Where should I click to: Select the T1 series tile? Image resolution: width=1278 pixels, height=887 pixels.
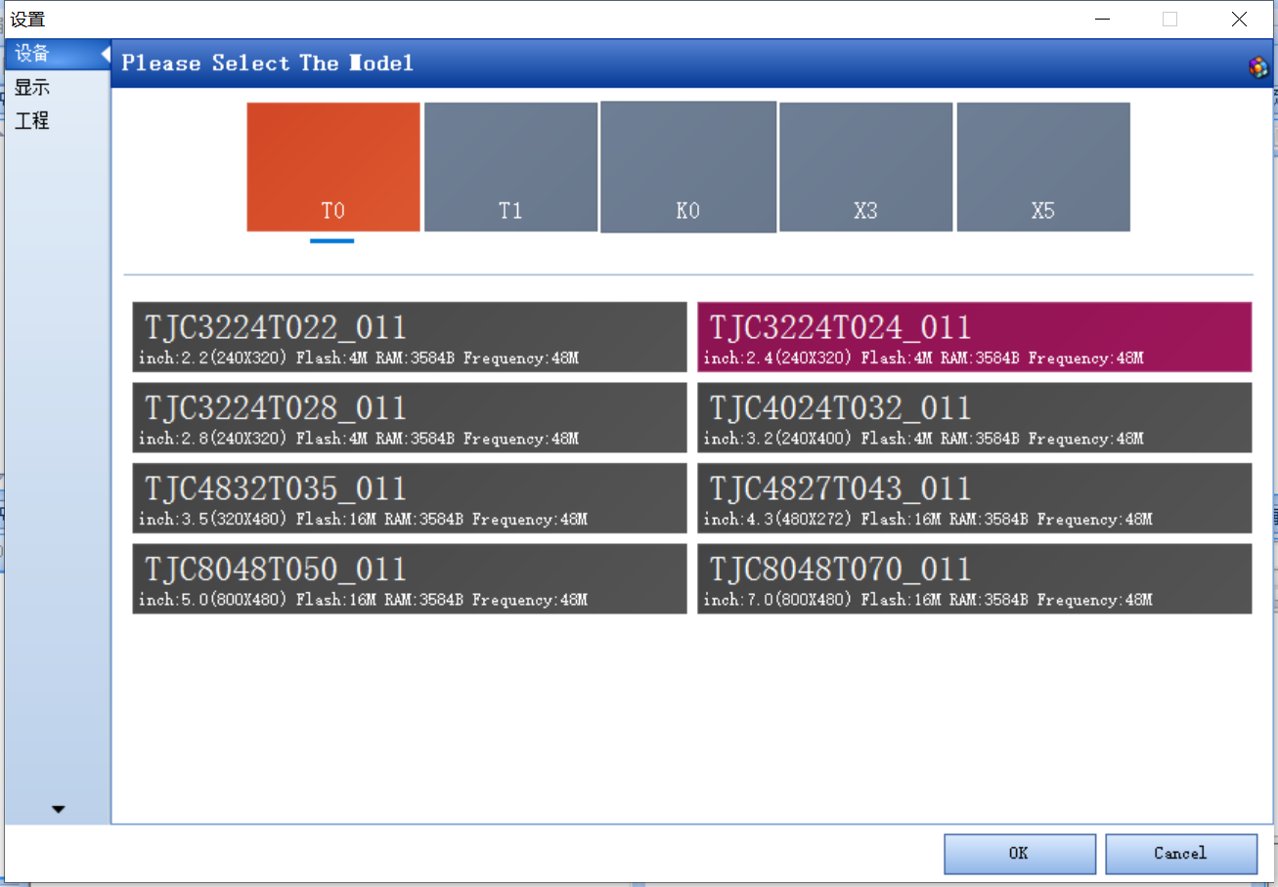[510, 167]
